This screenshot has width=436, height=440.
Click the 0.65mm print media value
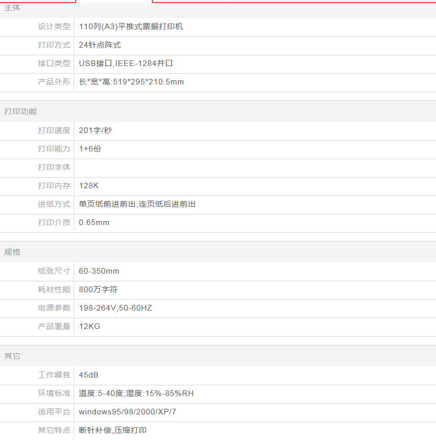point(94,223)
